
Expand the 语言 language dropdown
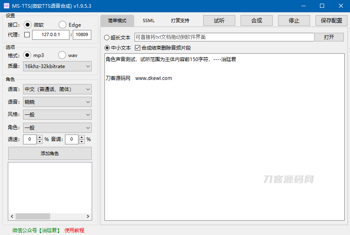pos(57,89)
